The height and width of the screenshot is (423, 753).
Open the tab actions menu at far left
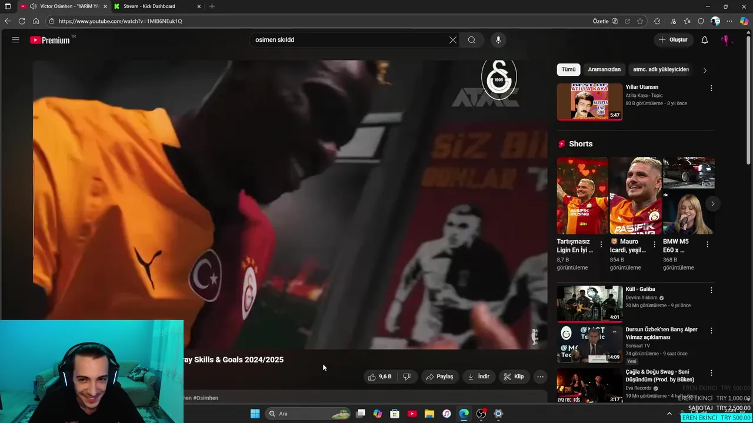(x=8, y=6)
